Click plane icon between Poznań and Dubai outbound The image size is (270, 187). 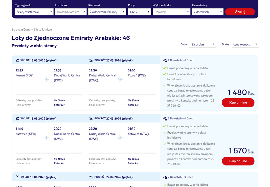pyautogui.click(x=47, y=79)
